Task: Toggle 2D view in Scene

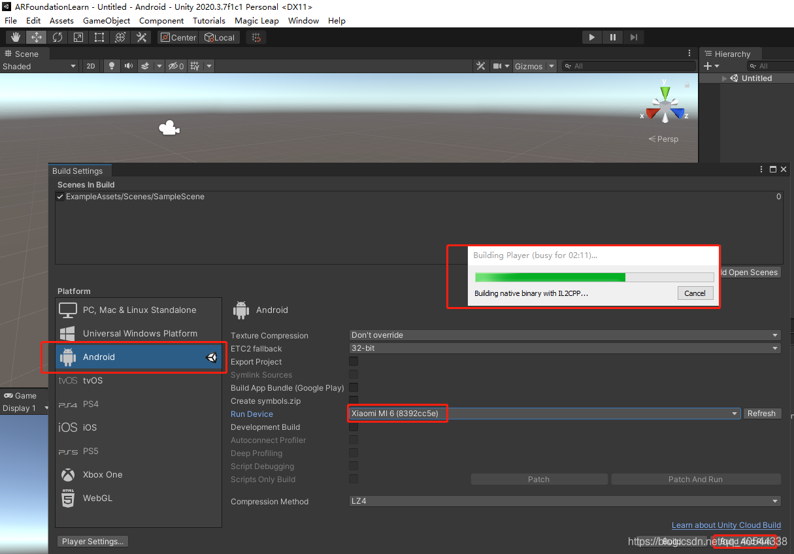Action: [91, 66]
